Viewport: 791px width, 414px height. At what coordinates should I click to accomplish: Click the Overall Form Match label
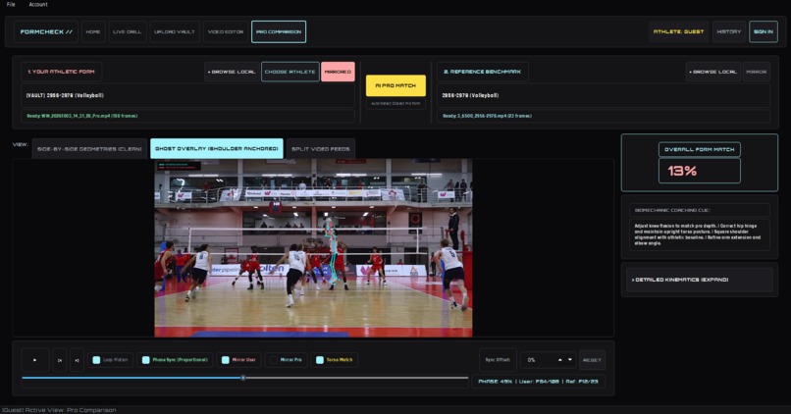pyautogui.click(x=699, y=149)
